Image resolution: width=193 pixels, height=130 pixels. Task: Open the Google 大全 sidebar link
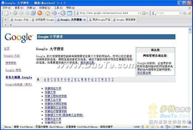(x=12, y=56)
